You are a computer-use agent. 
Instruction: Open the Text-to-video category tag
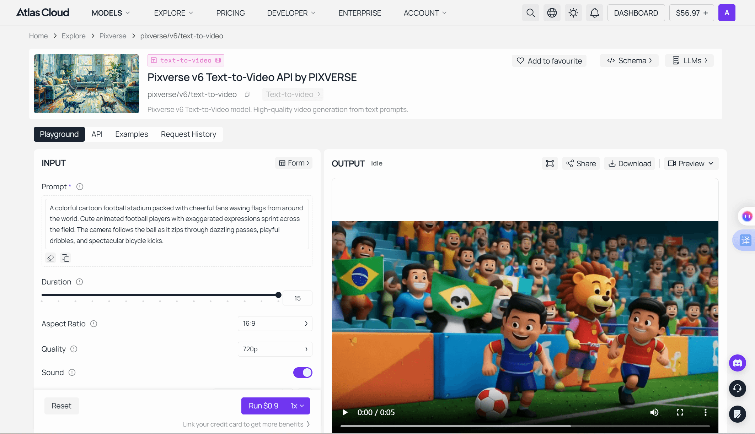point(293,94)
